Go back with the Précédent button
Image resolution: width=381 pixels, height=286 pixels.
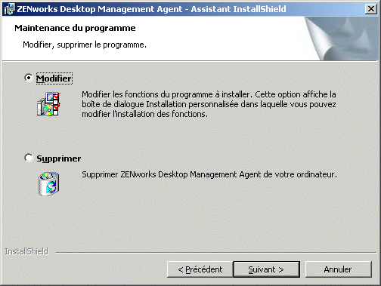[200, 269]
